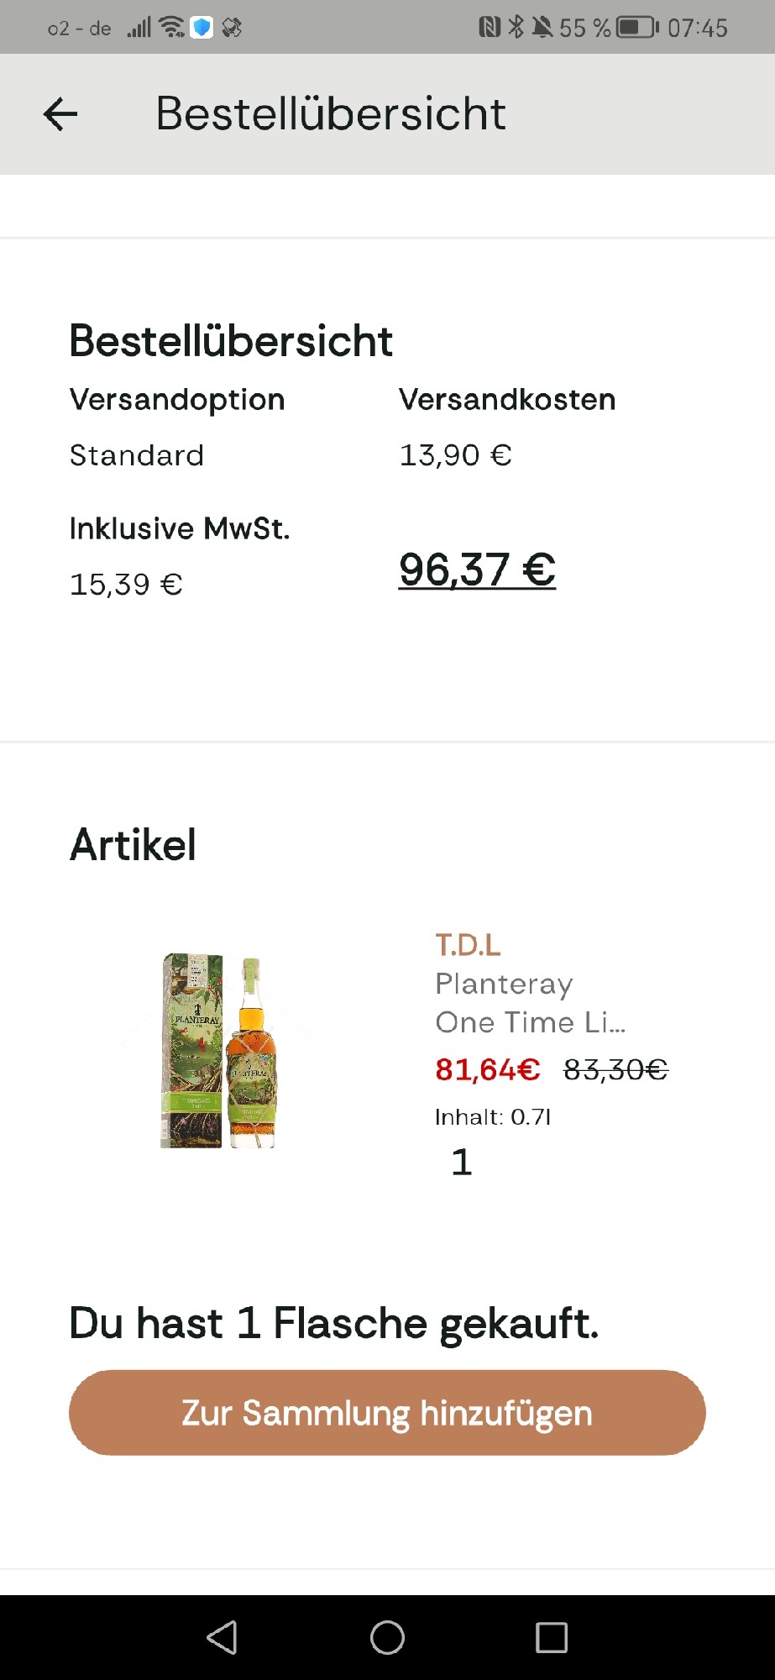775x1680 pixels.
Task: Tap the item quantity number 1
Action: (461, 1163)
